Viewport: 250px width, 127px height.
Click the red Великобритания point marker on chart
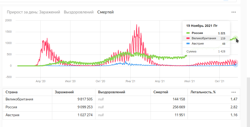pos(236,62)
